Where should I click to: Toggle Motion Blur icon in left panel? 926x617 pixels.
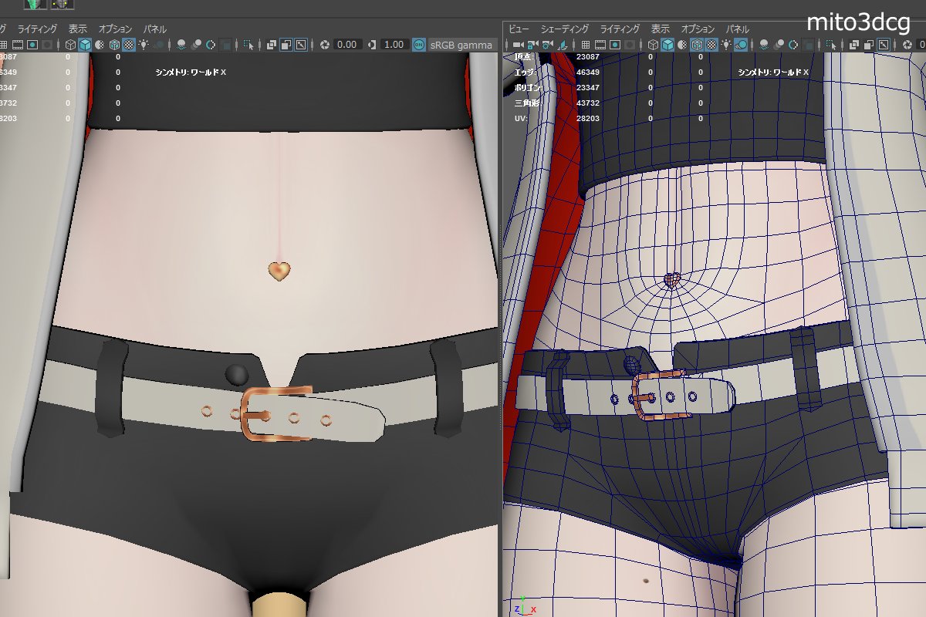[x=197, y=45]
